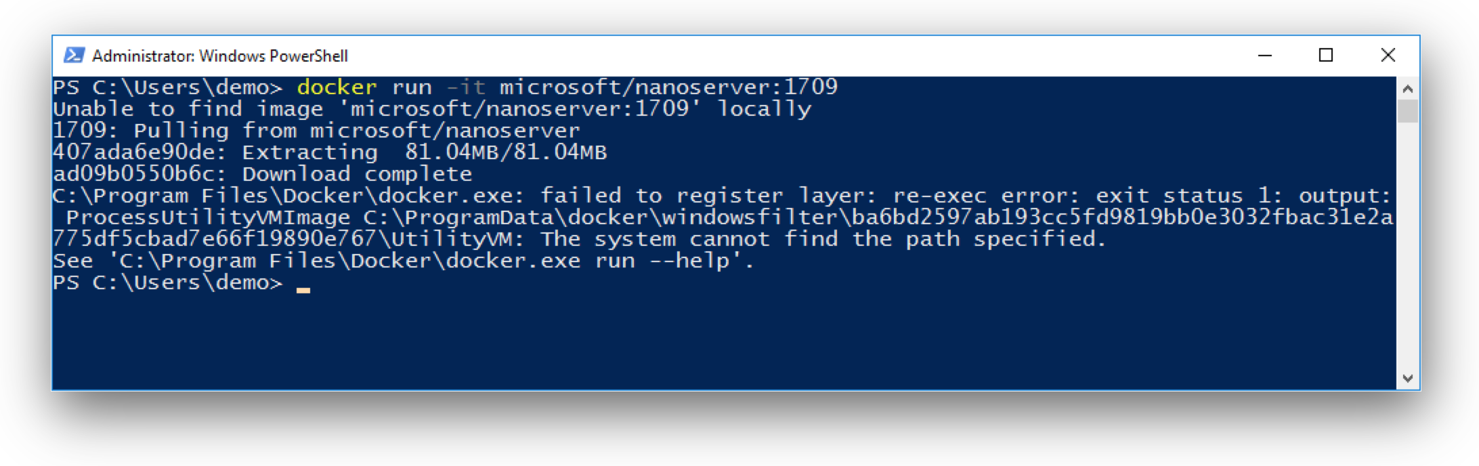
Task: Click the 'Unable to find image' line
Action: pyautogui.click(x=432, y=109)
